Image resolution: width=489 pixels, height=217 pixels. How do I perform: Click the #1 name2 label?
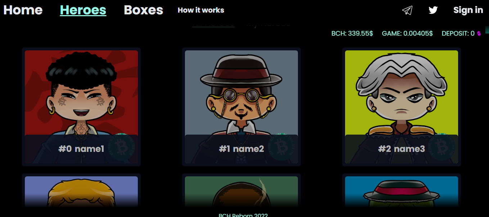click(241, 149)
